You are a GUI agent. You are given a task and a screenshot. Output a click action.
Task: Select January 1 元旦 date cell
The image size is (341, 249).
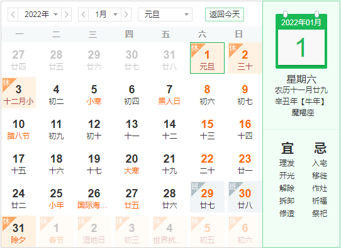207,58
